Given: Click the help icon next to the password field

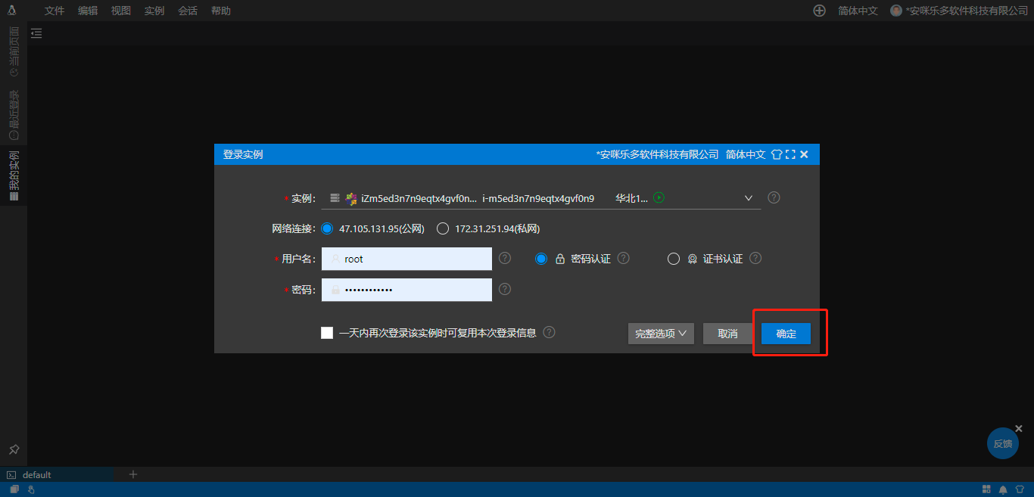Looking at the screenshot, I should point(505,289).
